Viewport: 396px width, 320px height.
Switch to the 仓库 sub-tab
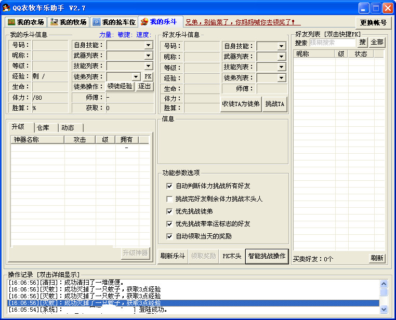46,128
